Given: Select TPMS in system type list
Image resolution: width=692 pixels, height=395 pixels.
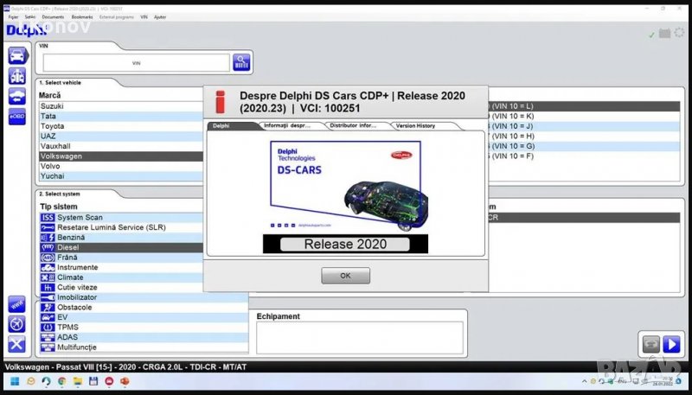Looking at the screenshot, I should click(x=68, y=328).
